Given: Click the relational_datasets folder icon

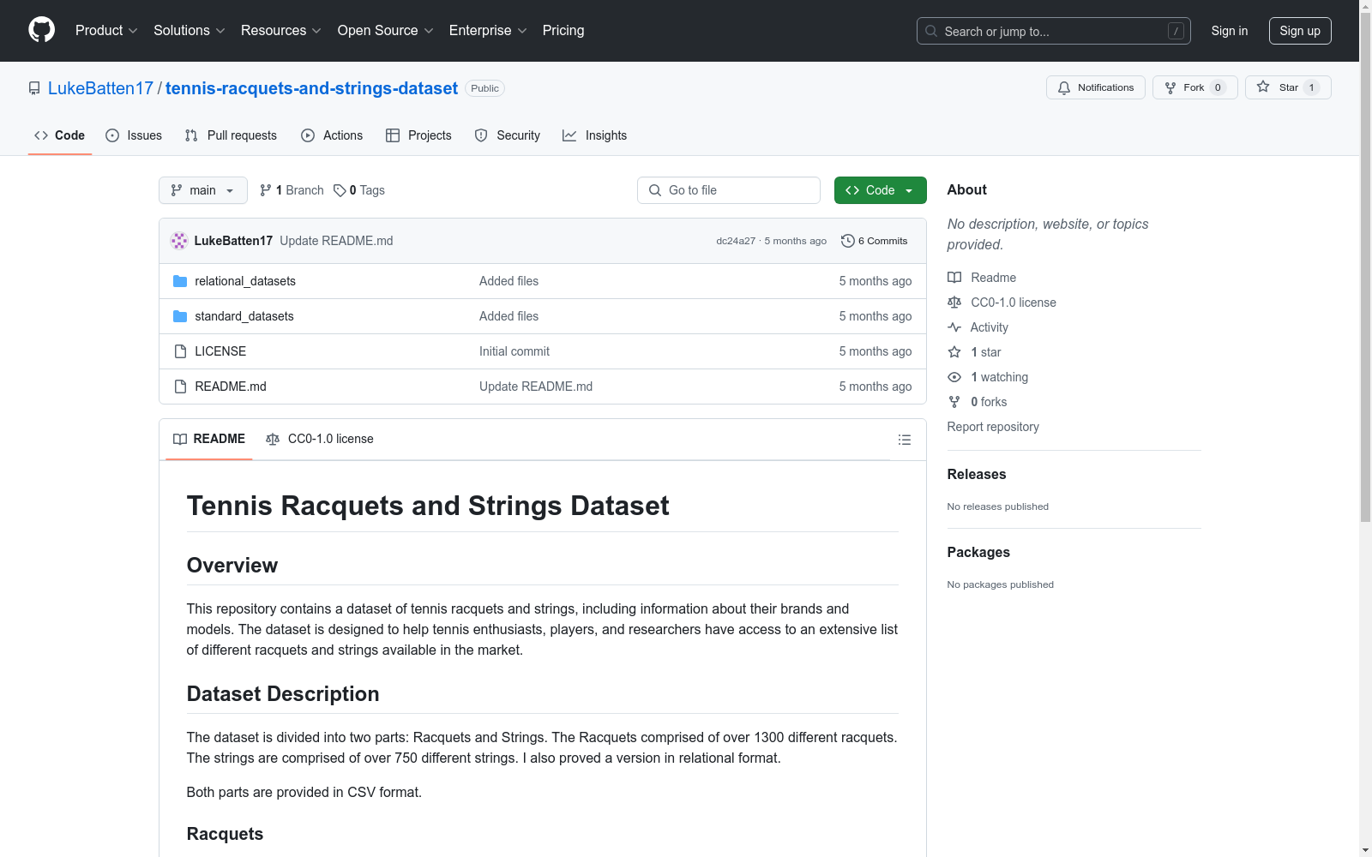Looking at the screenshot, I should (x=180, y=281).
